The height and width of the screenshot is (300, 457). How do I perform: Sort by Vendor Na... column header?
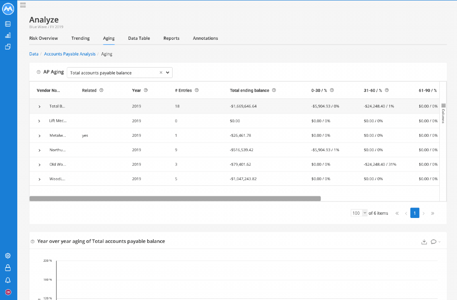48,90
